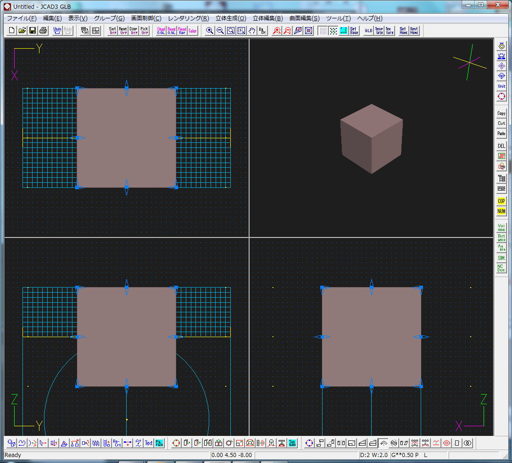Click the blue zoom in magnifier
Viewport: 512px width, 463px height.
point(210,31)
